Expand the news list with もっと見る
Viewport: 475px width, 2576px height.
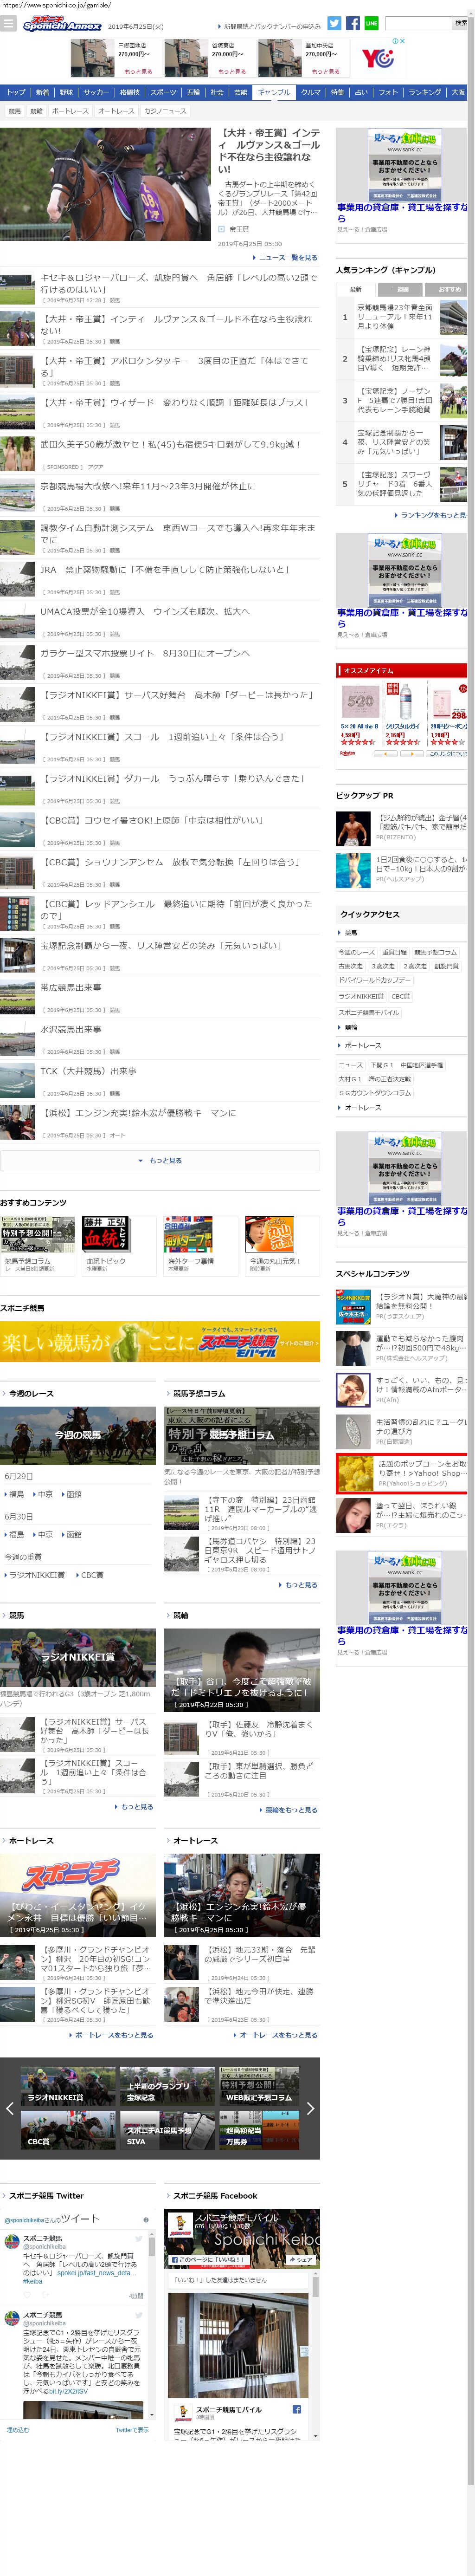[160, 1160]
